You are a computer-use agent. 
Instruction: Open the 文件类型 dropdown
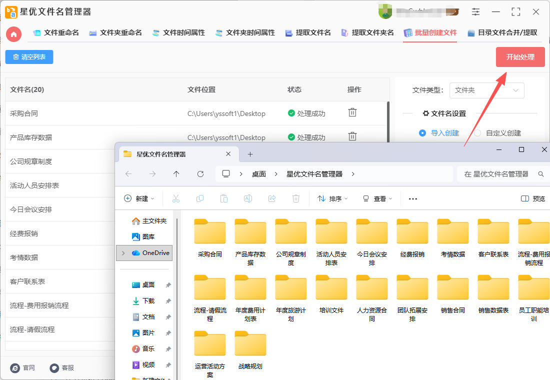tap(486, 90)
